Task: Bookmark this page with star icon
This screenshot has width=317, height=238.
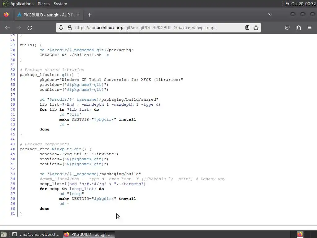Action: 256,28
